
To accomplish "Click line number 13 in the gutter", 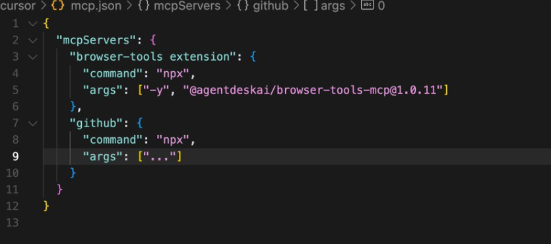I will click(12, 223).
